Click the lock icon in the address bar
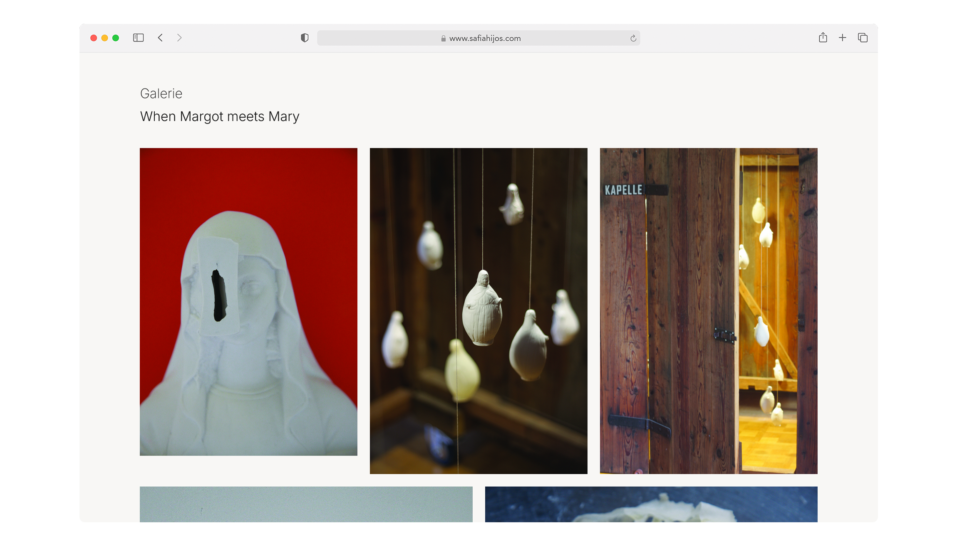The image size is (957, 546). pyautogui.click(x=443, y=38)
